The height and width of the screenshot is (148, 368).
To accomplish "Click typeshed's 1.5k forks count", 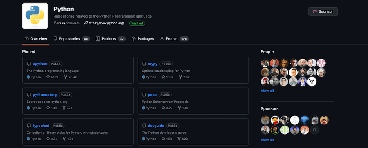I will (68, 139).
